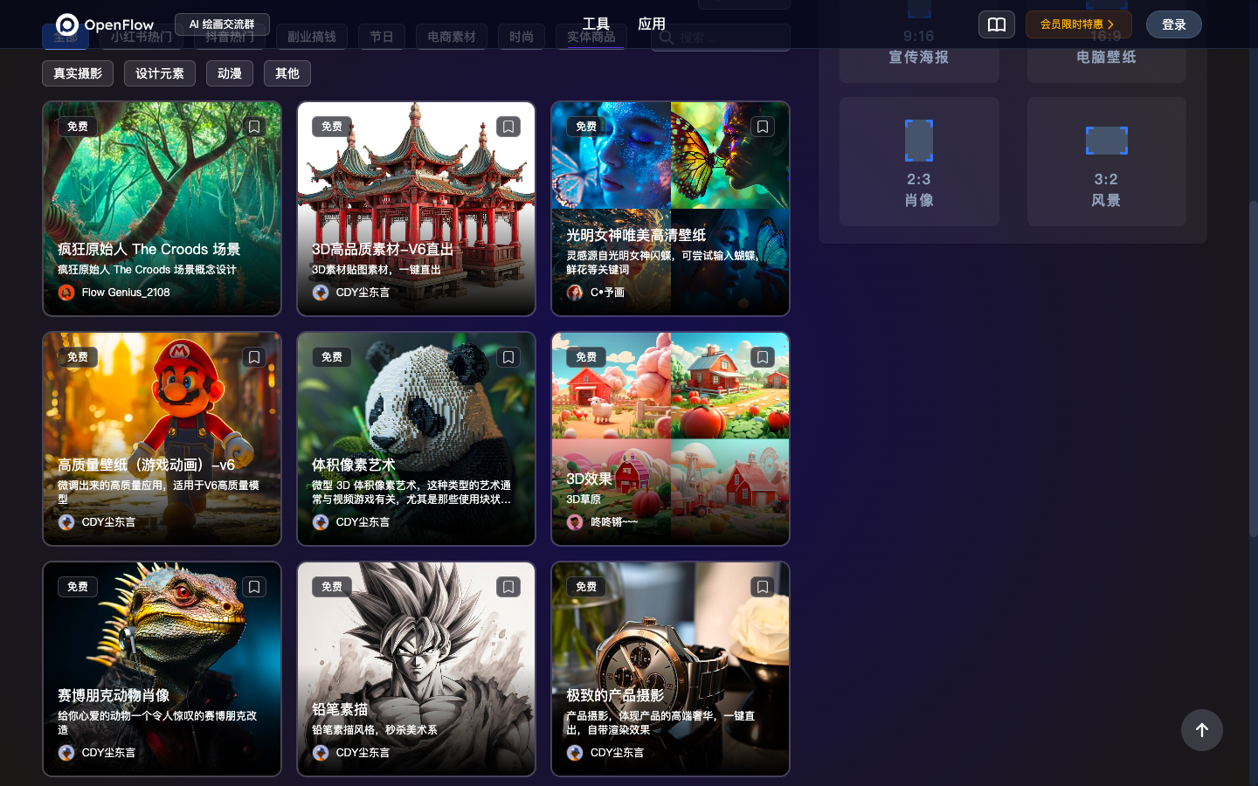Filter by 设计元素 category
The height and width of the screenshot is (786, 1258).
pyautogui.click(x=160, y=73)
